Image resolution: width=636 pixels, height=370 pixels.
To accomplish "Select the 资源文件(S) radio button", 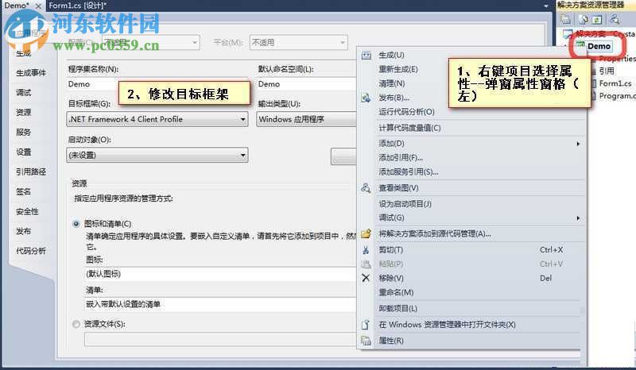I will pyautogui.click(x=76, y=324).
